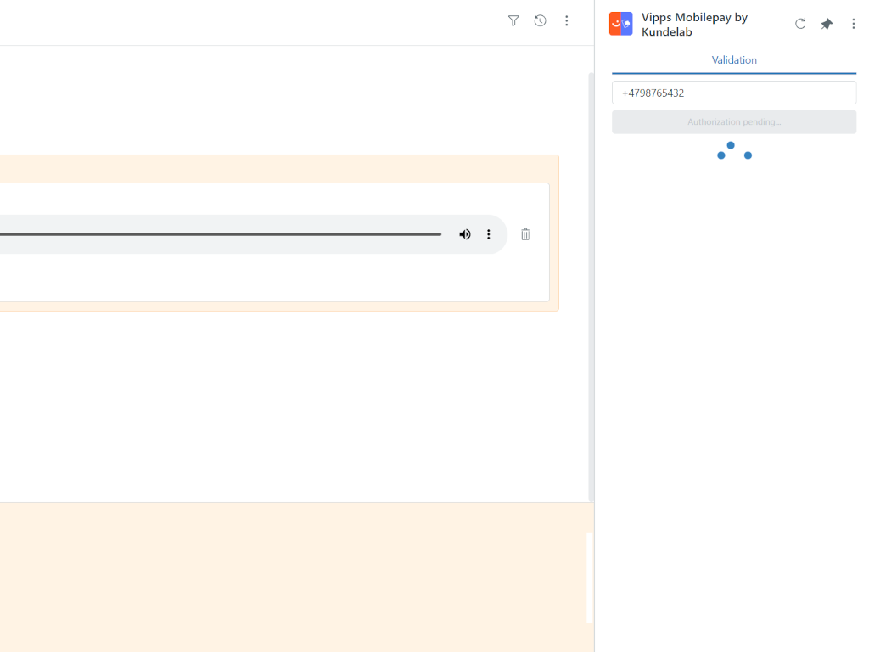Viewport: 869px width, 652px height.
Task: Click the conversation vertical scrollbar
Action: [x=591, y=287]
